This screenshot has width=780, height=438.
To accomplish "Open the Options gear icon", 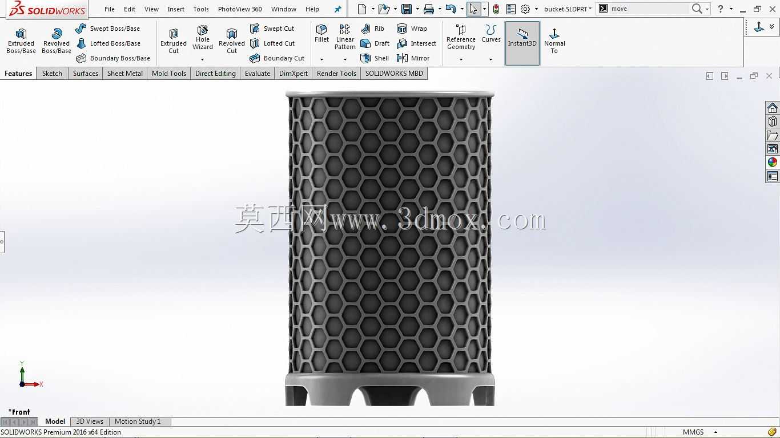I will 525,9.
